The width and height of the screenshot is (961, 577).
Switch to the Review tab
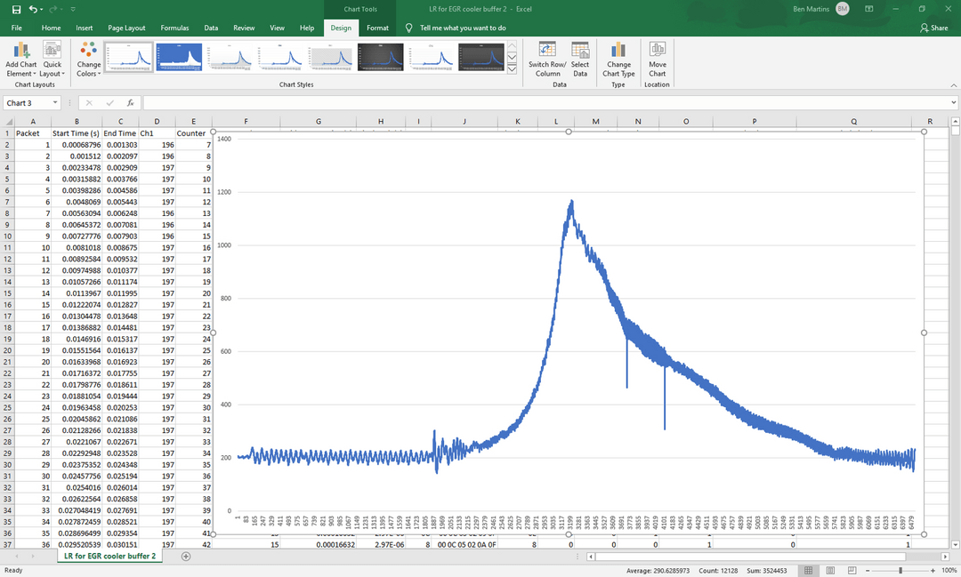pyautogui.click(x=243, y=28)
